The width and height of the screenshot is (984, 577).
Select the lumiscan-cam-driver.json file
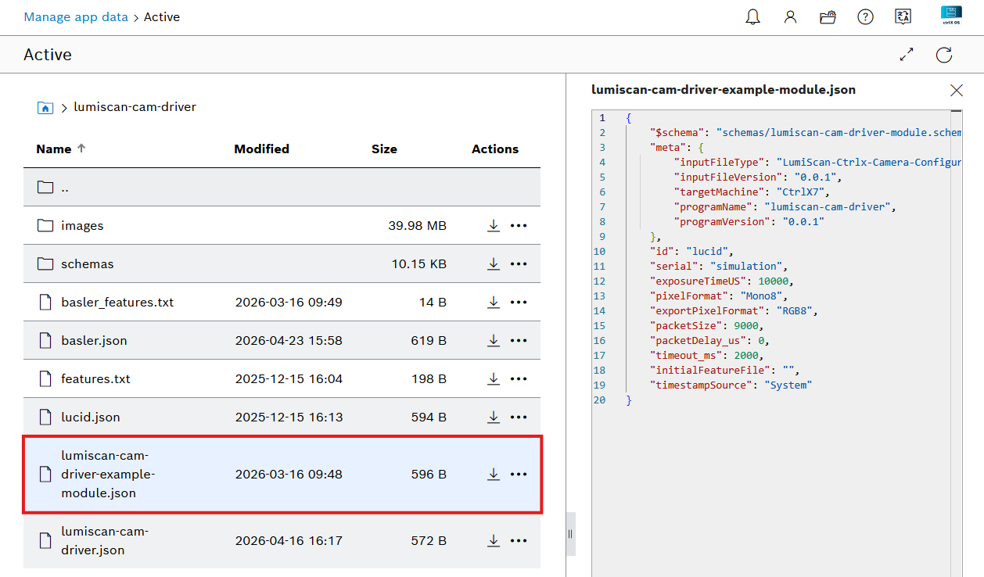coord(105,541)
